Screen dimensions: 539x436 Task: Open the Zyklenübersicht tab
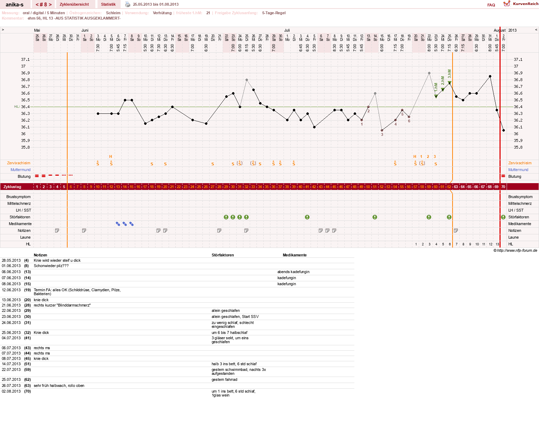[x=74, y=4]
